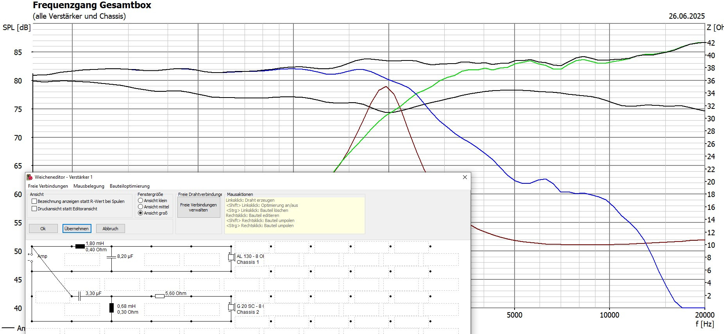The width and height of the screenshot is (724, 334).
Task: Click the 5000 frequency axis tick
Action: [x=514, y=315]
